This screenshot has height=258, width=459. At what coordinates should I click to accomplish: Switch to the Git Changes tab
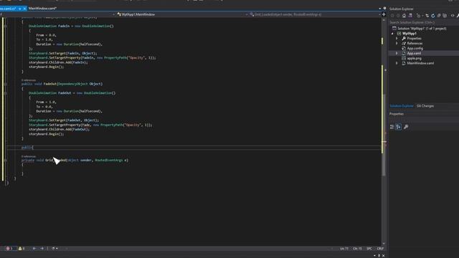coord(425,106)
